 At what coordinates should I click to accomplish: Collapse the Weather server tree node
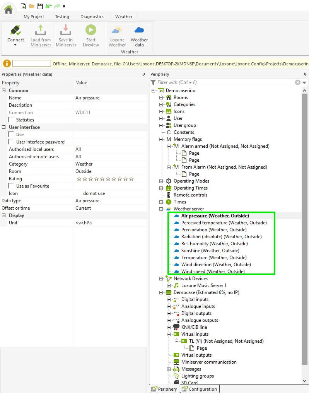point(161,209)
